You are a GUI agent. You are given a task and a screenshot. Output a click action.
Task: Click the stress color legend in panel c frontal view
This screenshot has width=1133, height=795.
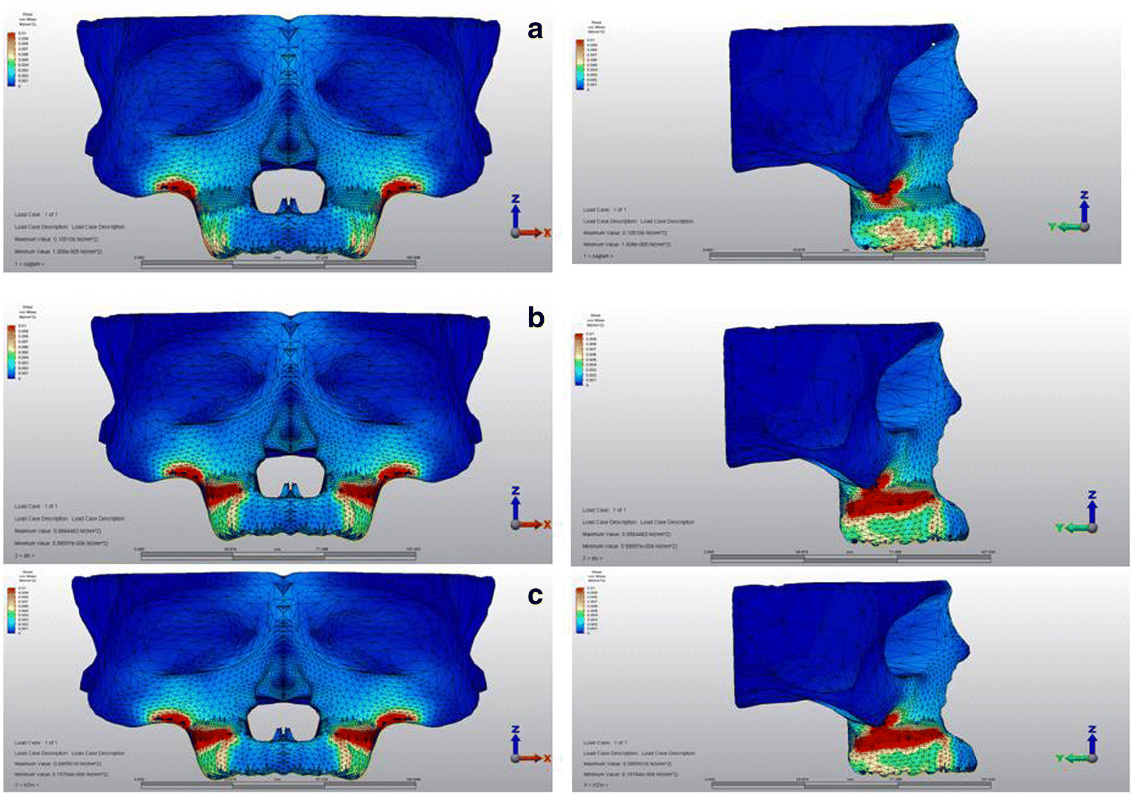click(x=12, y=610)
